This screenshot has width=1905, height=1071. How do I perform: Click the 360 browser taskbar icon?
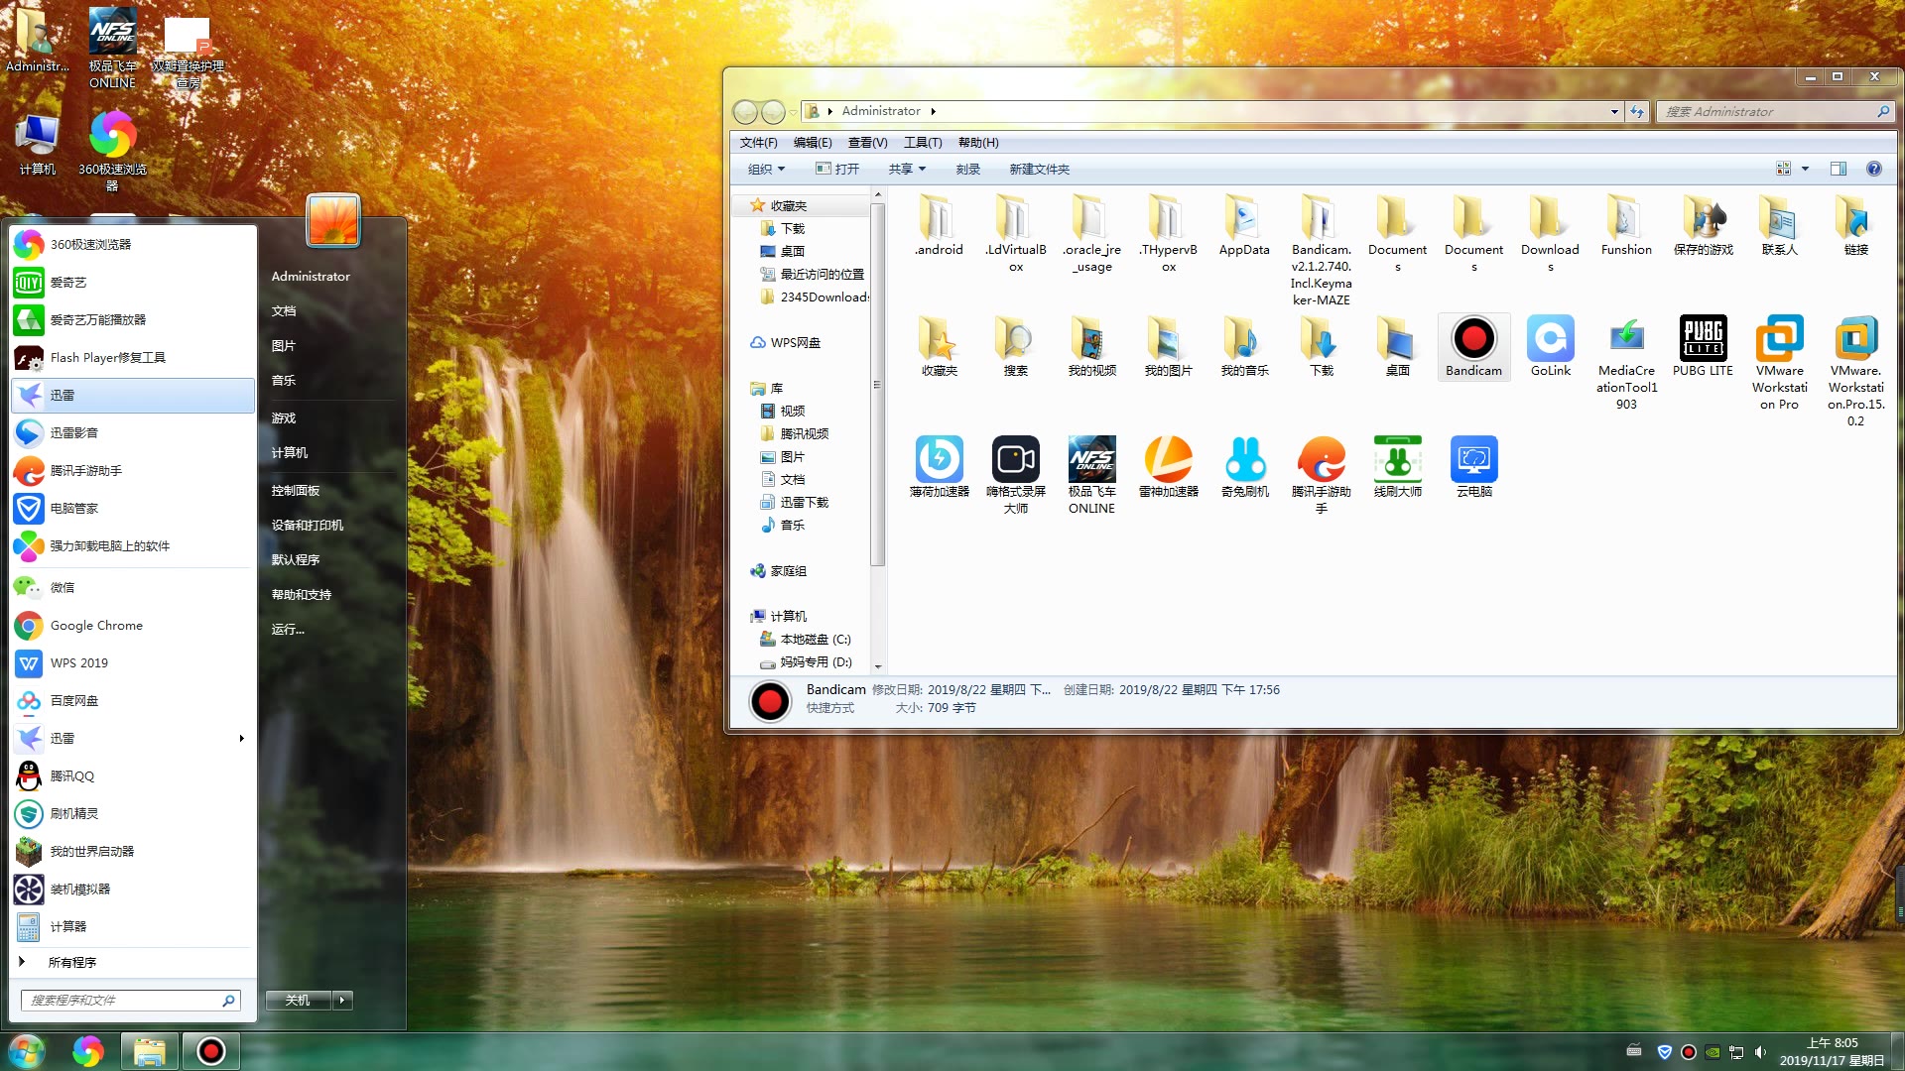87,1051
